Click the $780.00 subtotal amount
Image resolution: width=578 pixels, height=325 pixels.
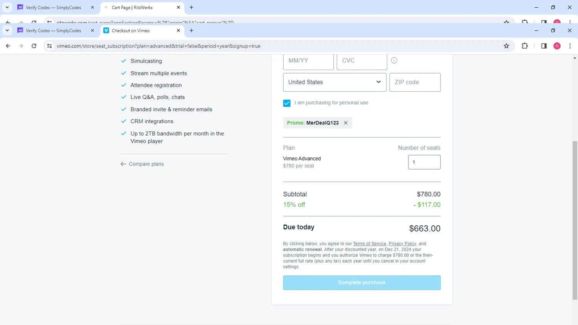coord(428,194)
